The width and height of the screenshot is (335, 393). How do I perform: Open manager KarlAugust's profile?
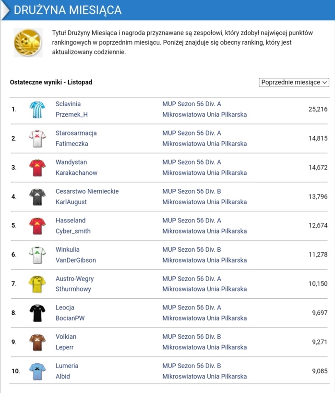click(x=71, y=202)
